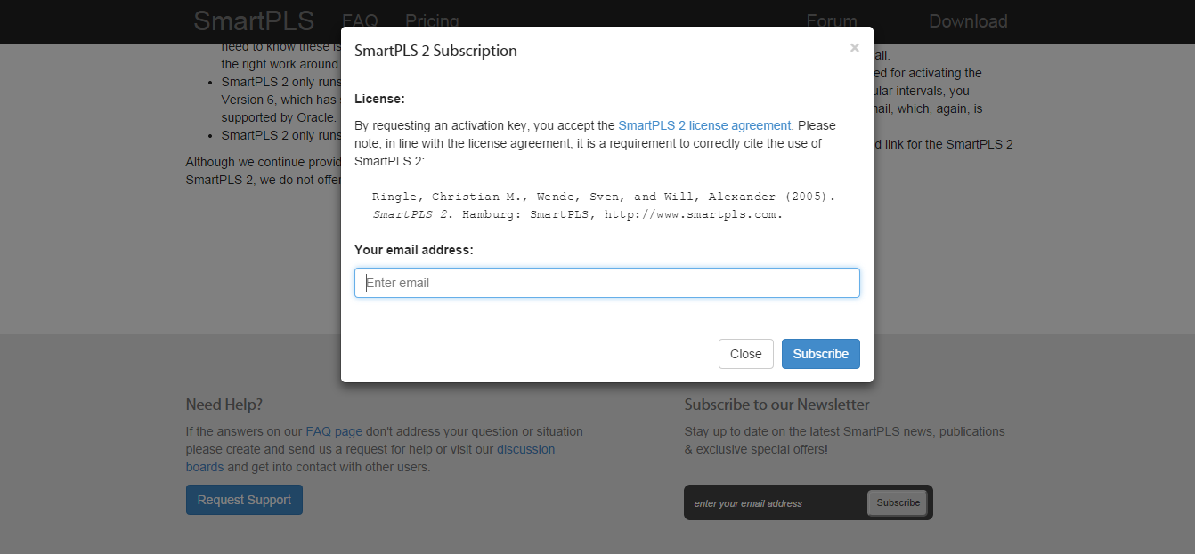Click the Need Help? heading
The image size is (1195, 554).
[x=224, y=405]
